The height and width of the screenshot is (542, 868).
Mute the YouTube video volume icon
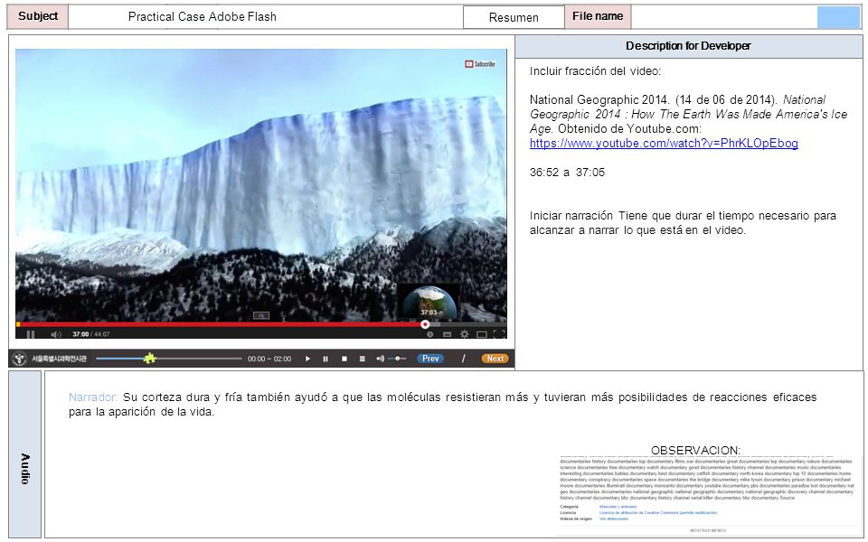coord(56,334)
